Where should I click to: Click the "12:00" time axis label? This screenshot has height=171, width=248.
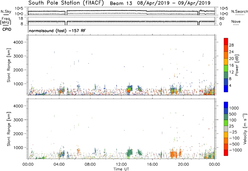121,165
